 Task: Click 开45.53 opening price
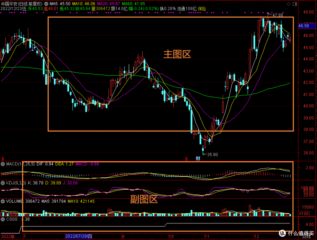click(x=36, y=9)
